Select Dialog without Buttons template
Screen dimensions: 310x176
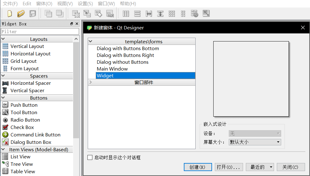[x=122, y=62]
